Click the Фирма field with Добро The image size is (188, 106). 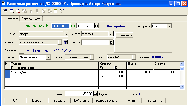pyautogui.click(x=41, y=34)
